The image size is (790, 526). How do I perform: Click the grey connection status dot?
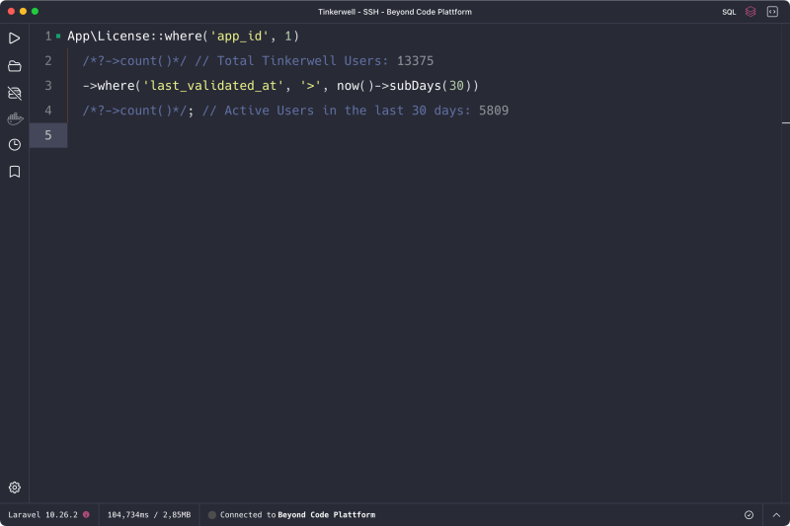pyautogui.click(x=212, y=514)
